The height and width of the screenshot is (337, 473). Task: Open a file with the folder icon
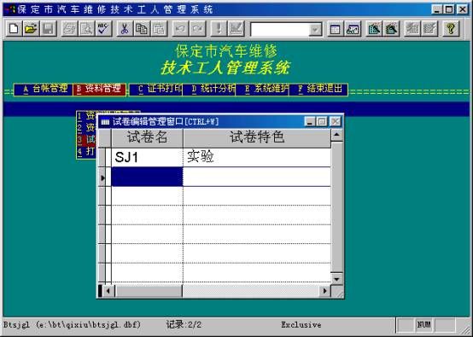click(31, 29)
